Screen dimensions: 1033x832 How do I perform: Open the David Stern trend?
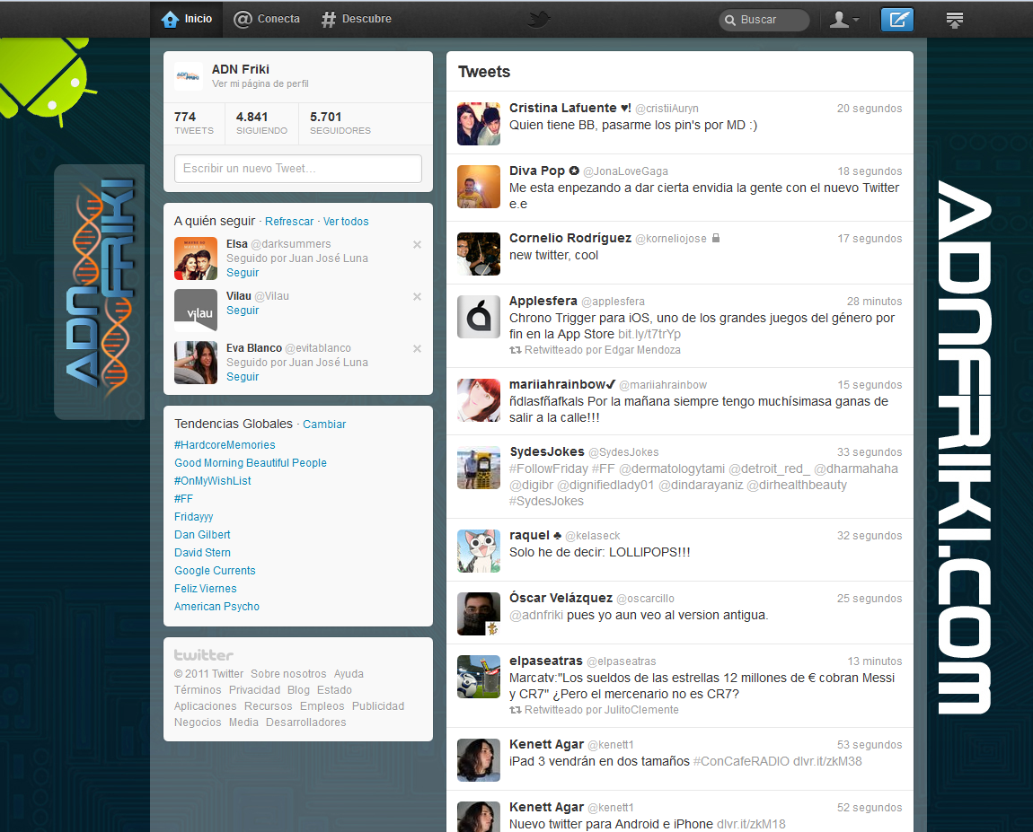pyautogui.click(x=202, y=552)
